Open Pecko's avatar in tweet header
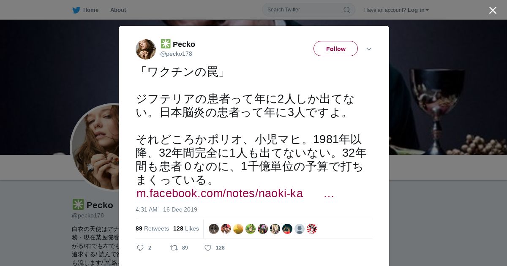Screen dimensions: 507x266 coord(146,49)
